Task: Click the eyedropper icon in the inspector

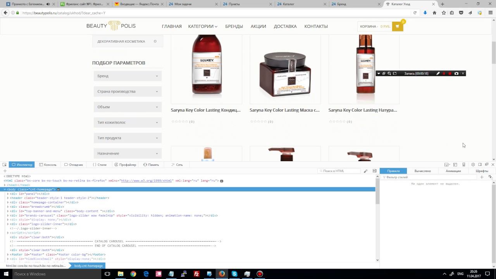Action: pyautogui.click(x=365, y=171)
